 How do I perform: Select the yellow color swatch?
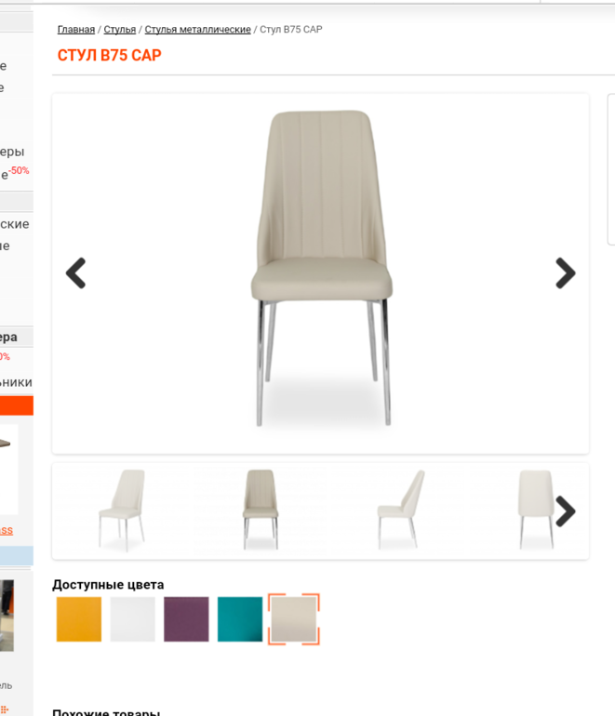click(x=79, y=619)
